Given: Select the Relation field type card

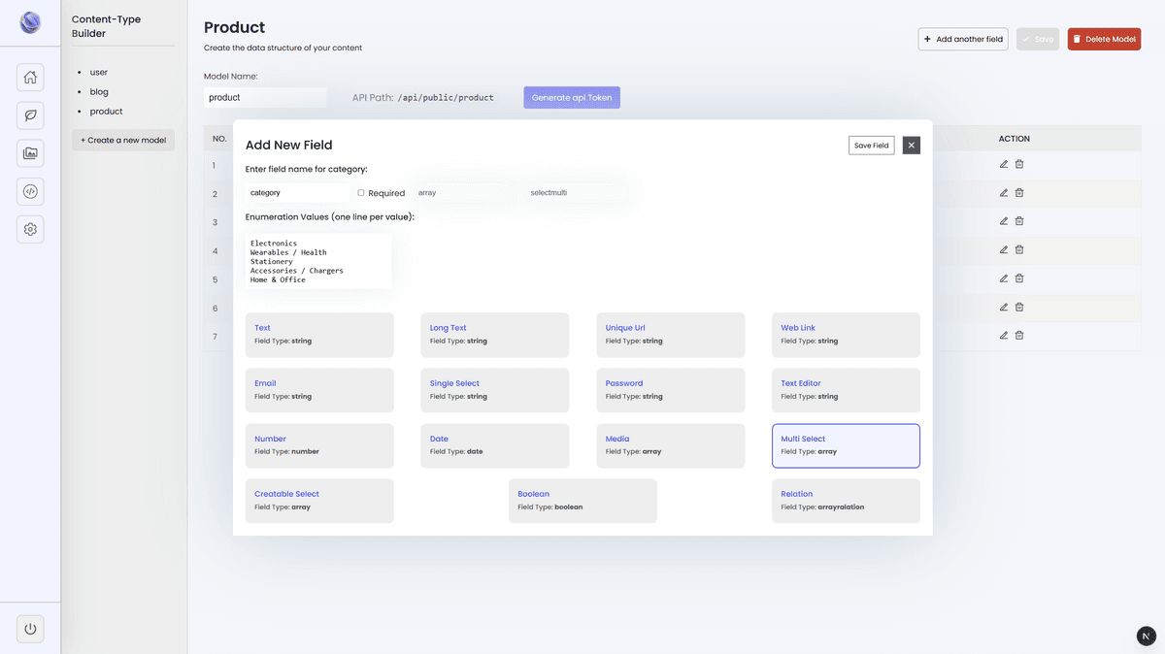Looking at the screenshot, I should coord(847,501).
